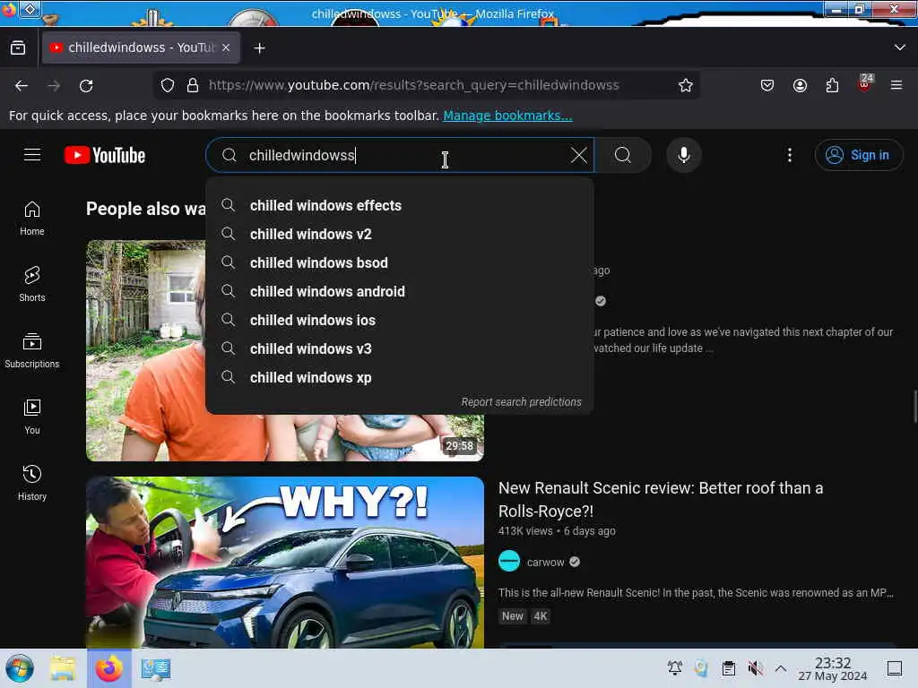Viewport: 918px width, 688px height.
Task: Click page vertical scrollbar
Action: 914,406
